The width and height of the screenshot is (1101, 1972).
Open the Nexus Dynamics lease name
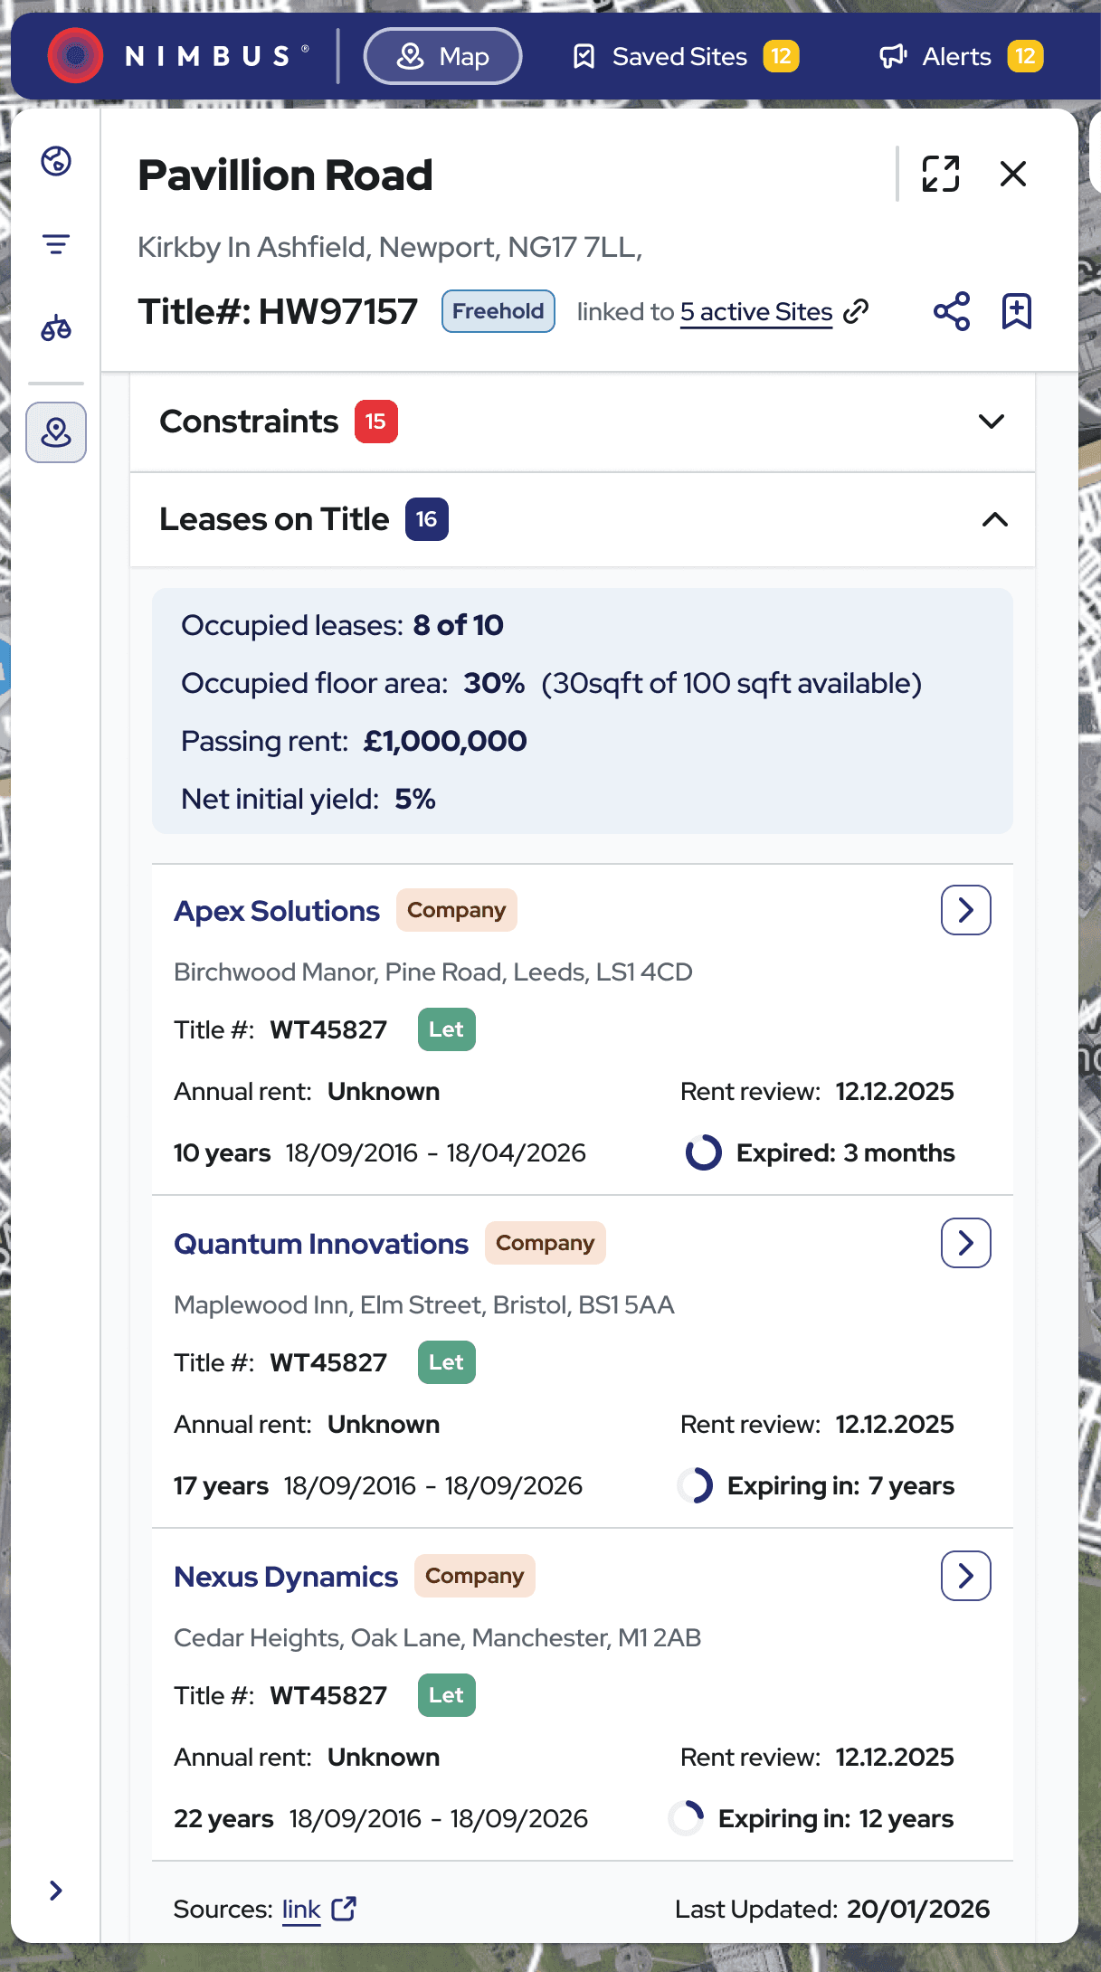coord(286,1577)
